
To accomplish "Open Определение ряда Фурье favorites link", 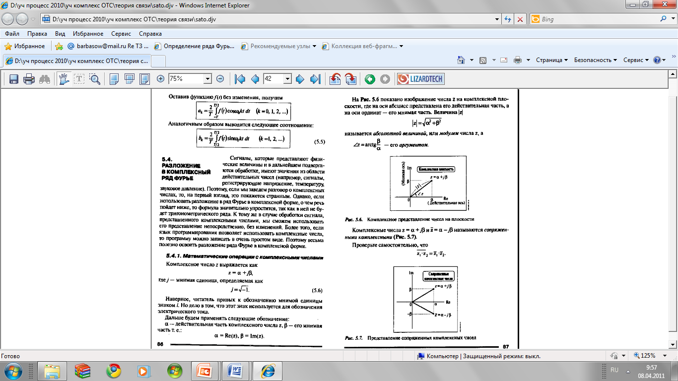I will point(195,46).
